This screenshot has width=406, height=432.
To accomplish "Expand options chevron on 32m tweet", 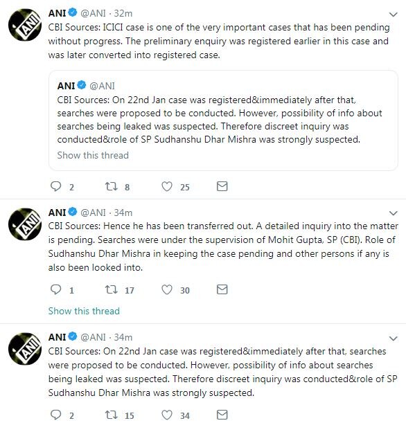I will 393,15.
